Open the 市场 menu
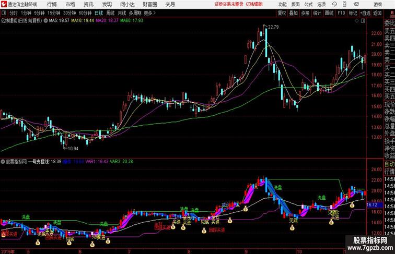 click(x=71, y=4)
